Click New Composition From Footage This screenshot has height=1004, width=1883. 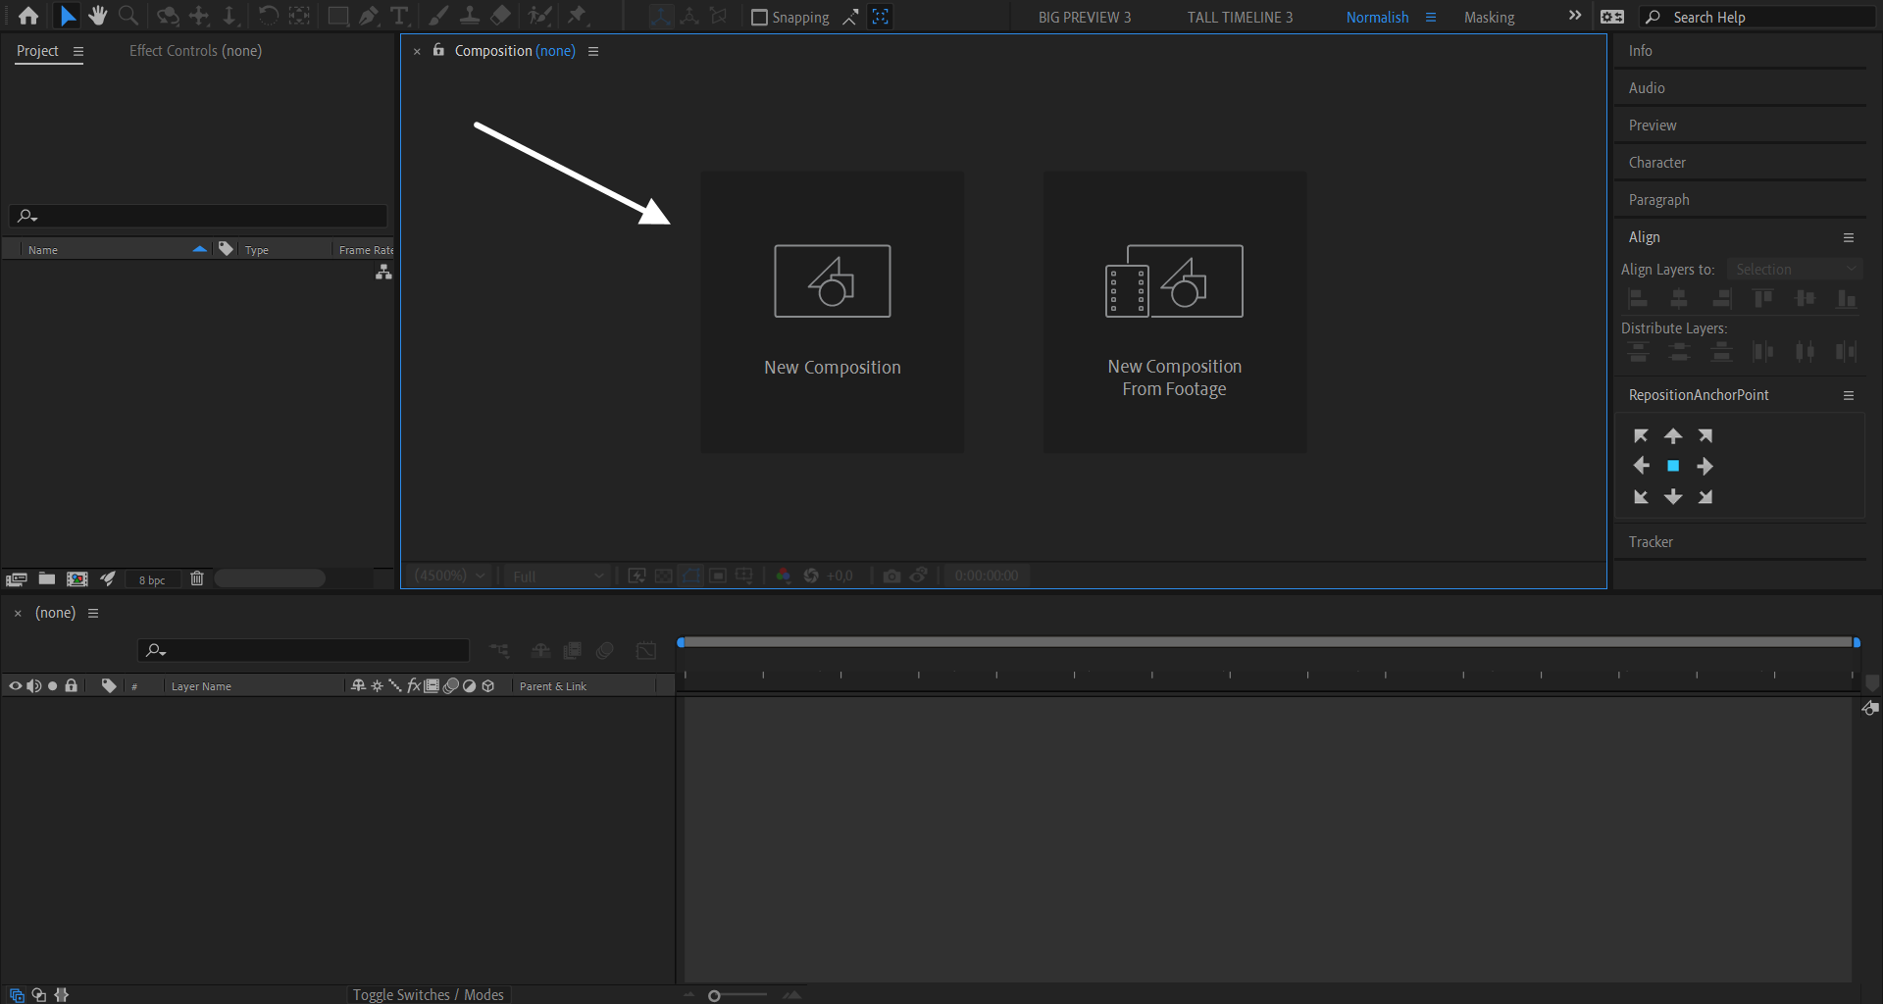pyautogui.click(x=1174, y=312)
